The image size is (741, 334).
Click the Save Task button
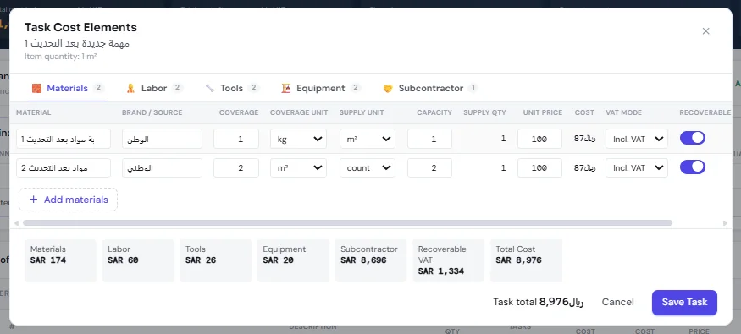pos(684,303)
